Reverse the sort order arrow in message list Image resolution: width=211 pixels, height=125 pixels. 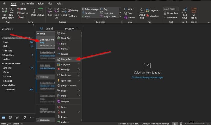77,29
